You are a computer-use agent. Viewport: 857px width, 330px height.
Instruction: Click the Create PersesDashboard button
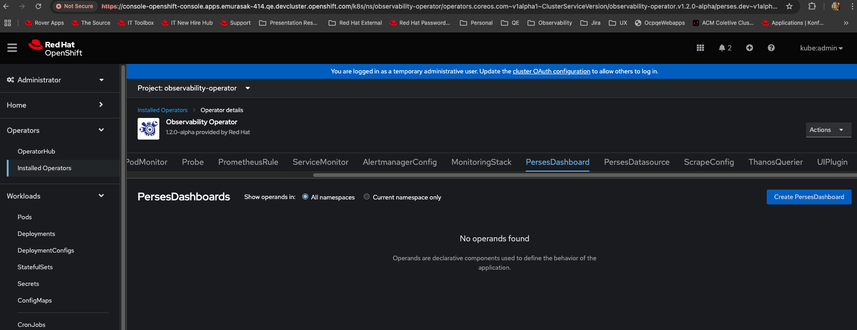[x=809, y=197]
